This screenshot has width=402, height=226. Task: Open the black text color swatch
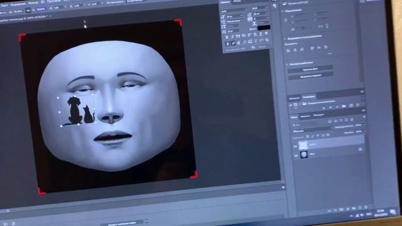(x=264, y=28)
